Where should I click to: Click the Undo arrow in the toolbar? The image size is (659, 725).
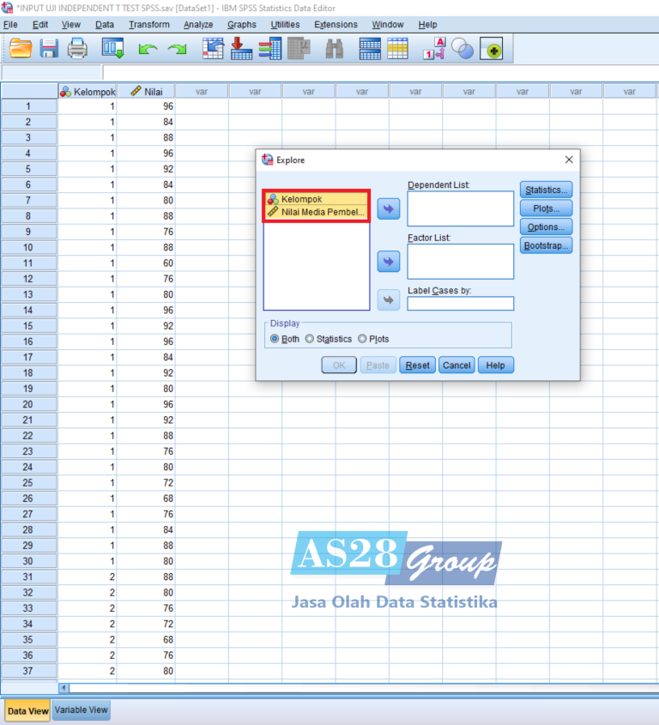[x=148, y=51]
